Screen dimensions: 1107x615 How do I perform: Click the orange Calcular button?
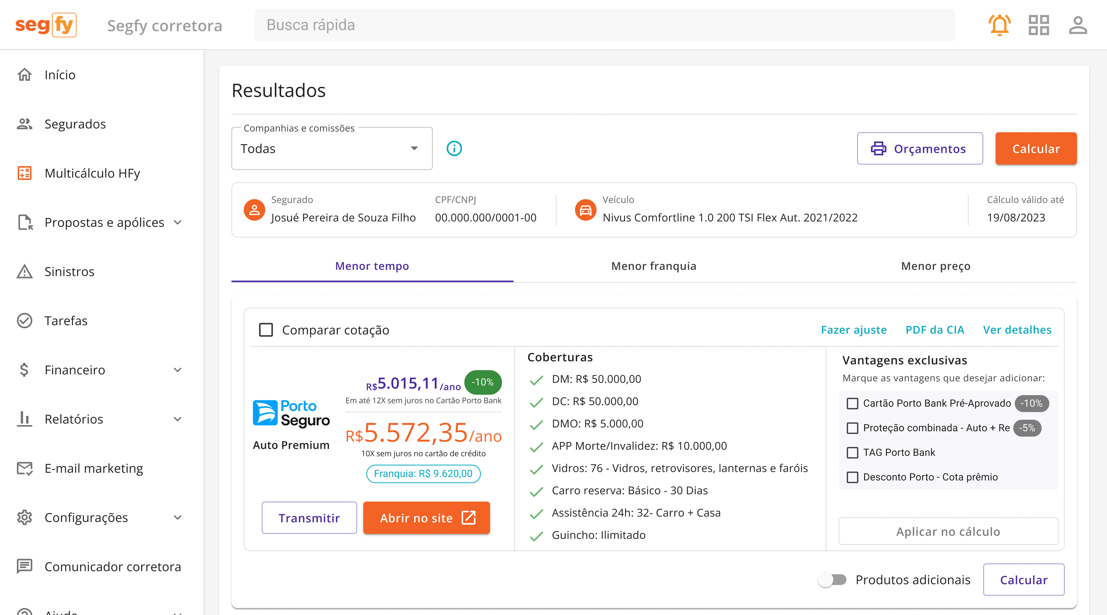pos(1036,149)
